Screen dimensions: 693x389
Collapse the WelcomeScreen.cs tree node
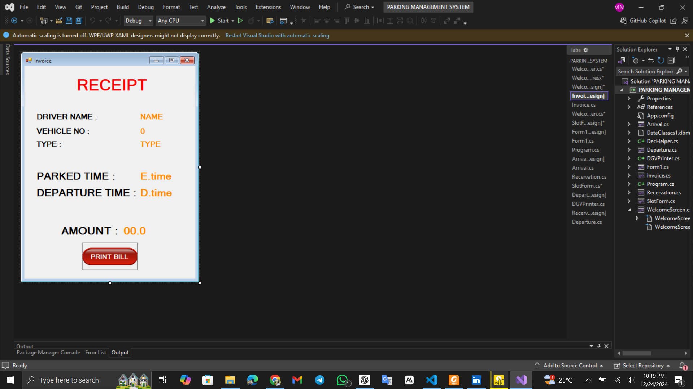point(629,210)
